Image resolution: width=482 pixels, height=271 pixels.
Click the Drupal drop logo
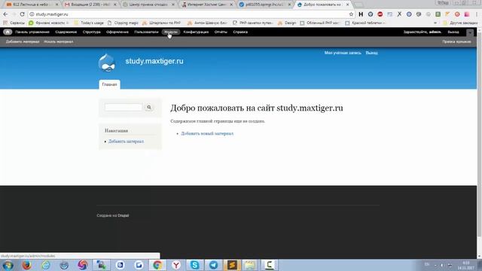(x=107, y=62)
